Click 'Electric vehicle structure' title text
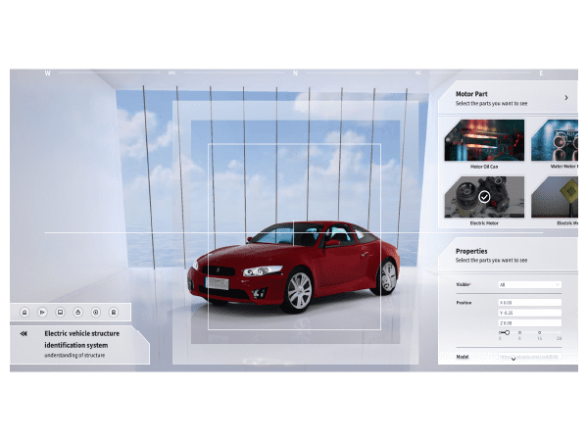The width and height of the screenshot is (588, 441). 81,333
